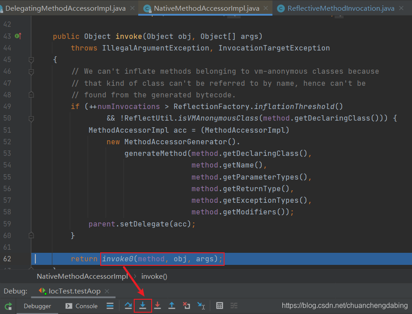Click generateMethod on line 53

(x=156, y=154)
